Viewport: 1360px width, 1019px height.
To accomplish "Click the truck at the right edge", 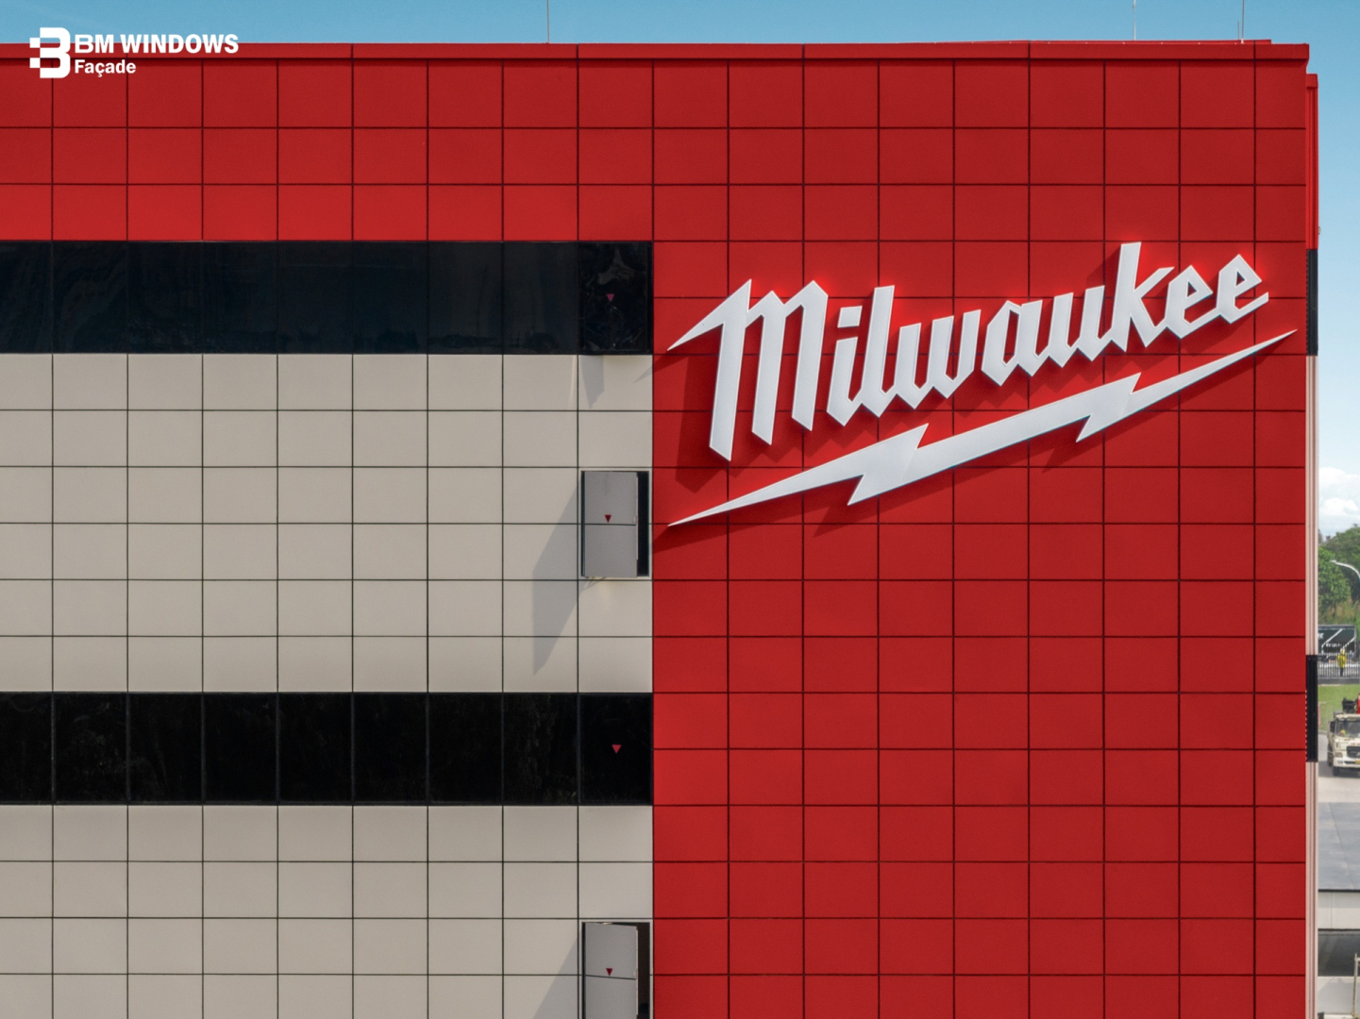I will click(x=1343, y=741).
